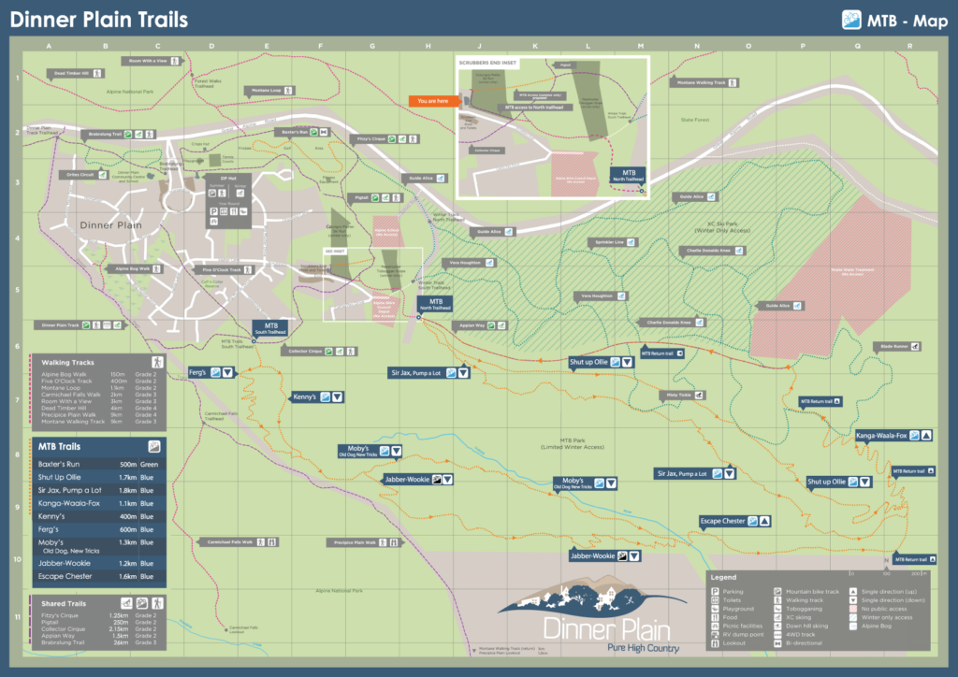
Task: Click the Lookout icon in the Legend
Action: click(717, 643)
